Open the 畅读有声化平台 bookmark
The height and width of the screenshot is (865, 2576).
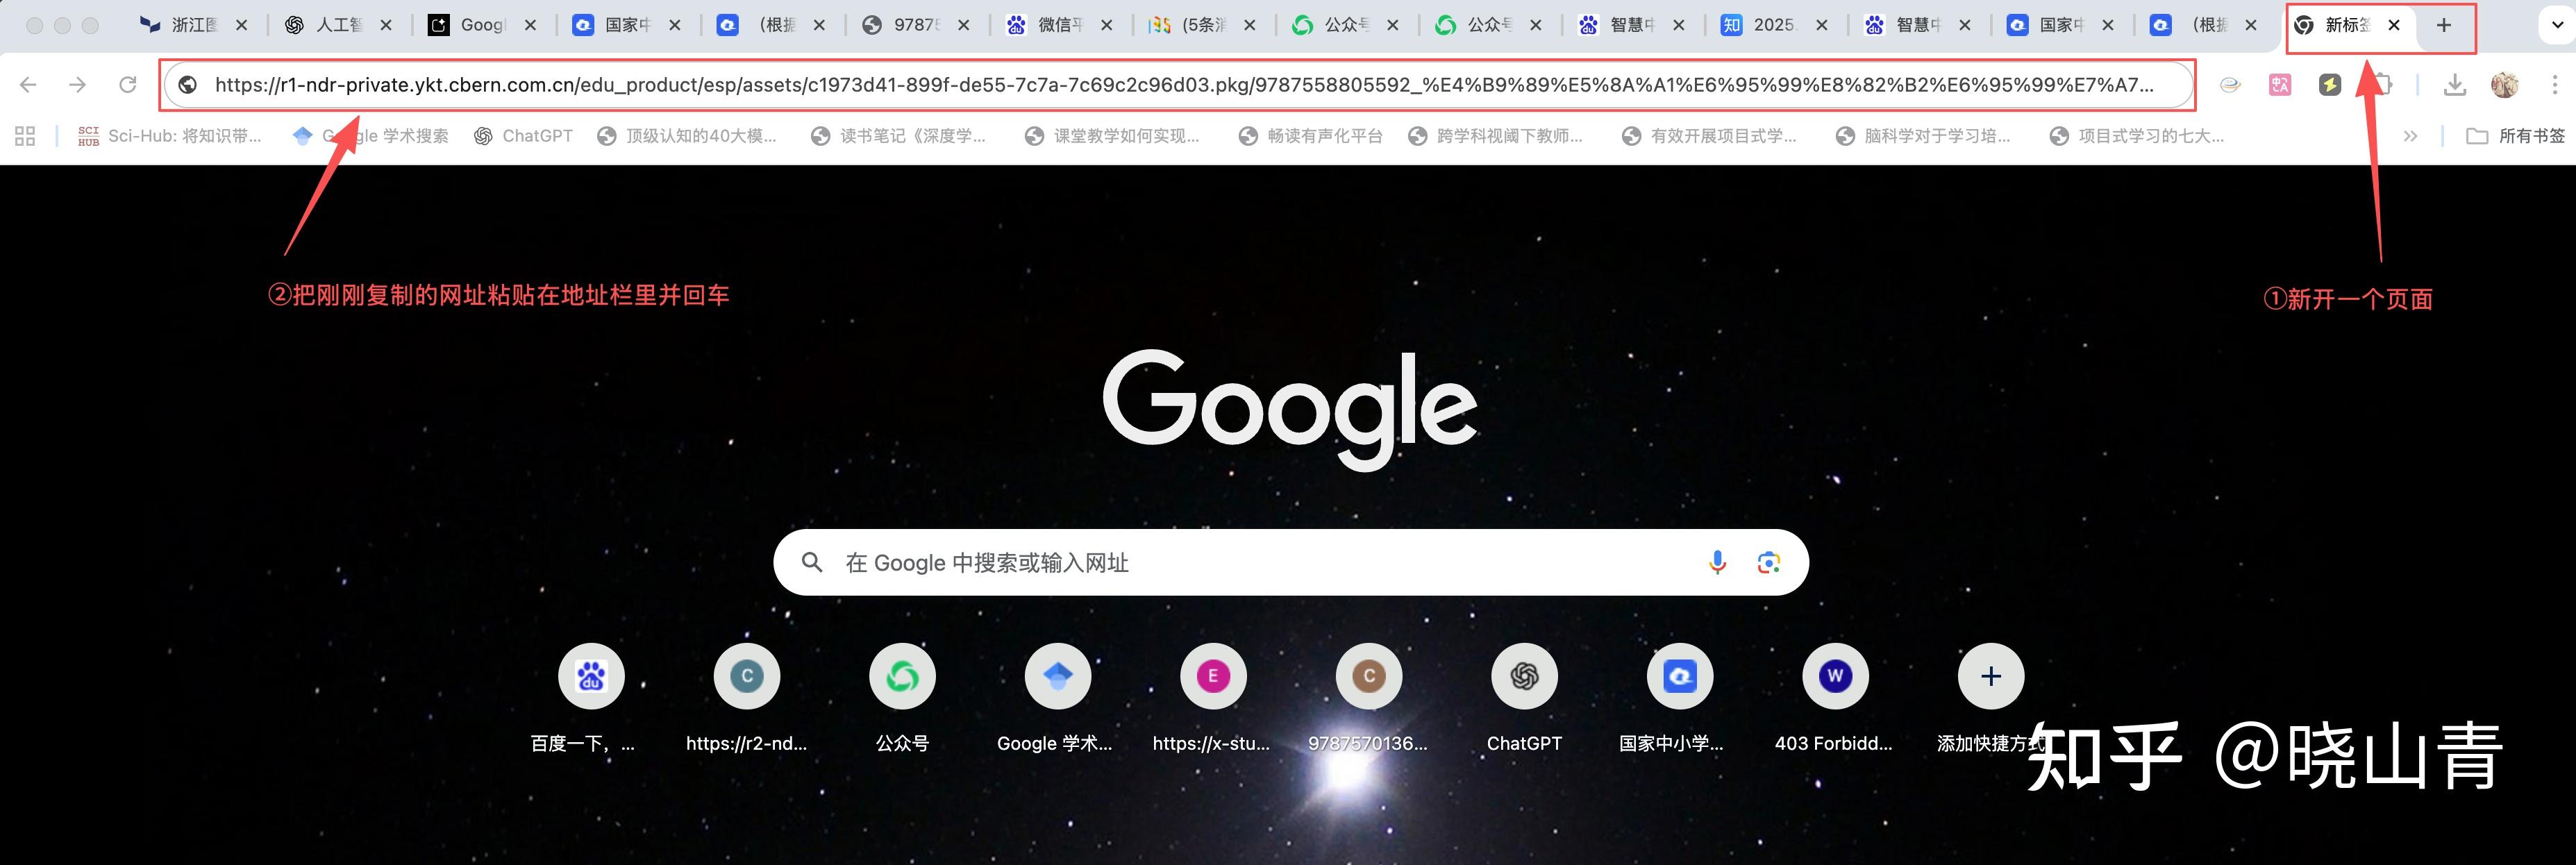click(x=1310, y=136)
